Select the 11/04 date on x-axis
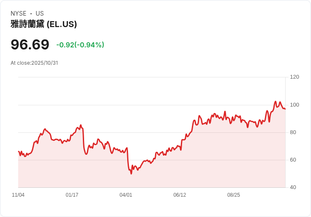This screenshot has height=217, width=311. [18, 195]
